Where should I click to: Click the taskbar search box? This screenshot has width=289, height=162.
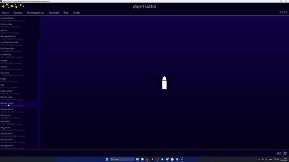click(122, 159)
